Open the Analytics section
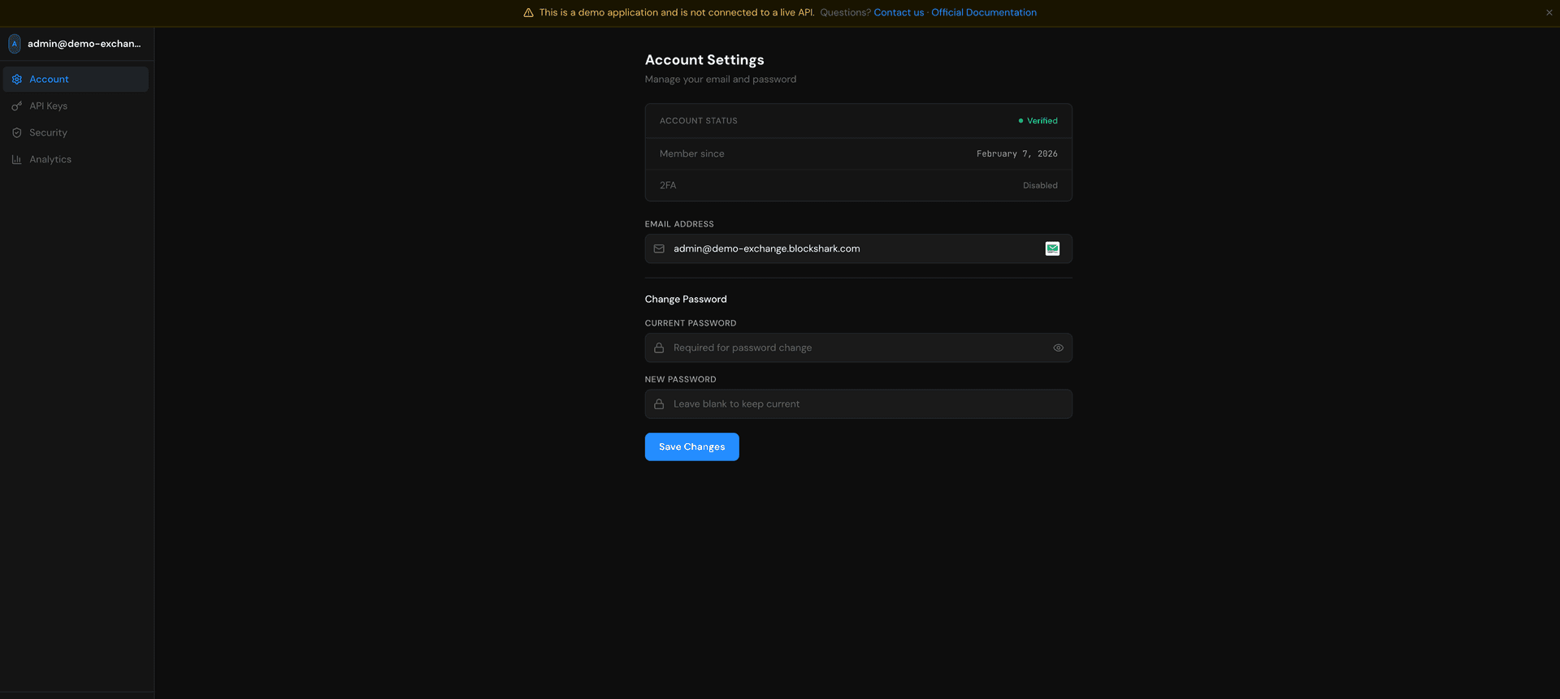 tap(50, 160)
